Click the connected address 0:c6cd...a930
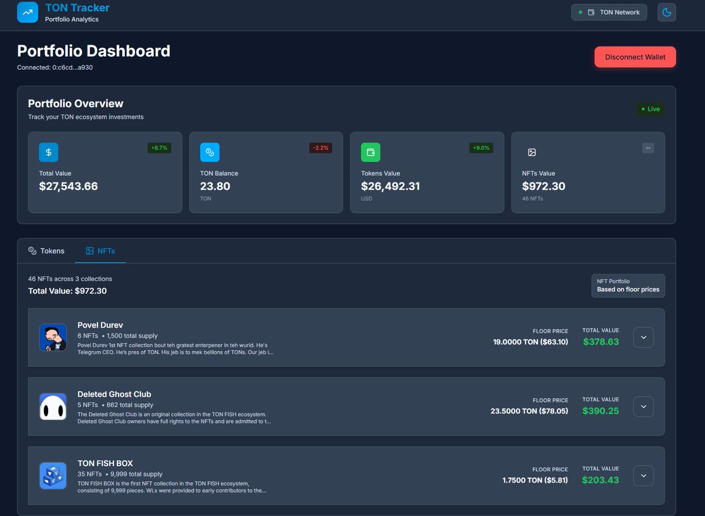This screenshot has height=516, width=705. [72, 68]
